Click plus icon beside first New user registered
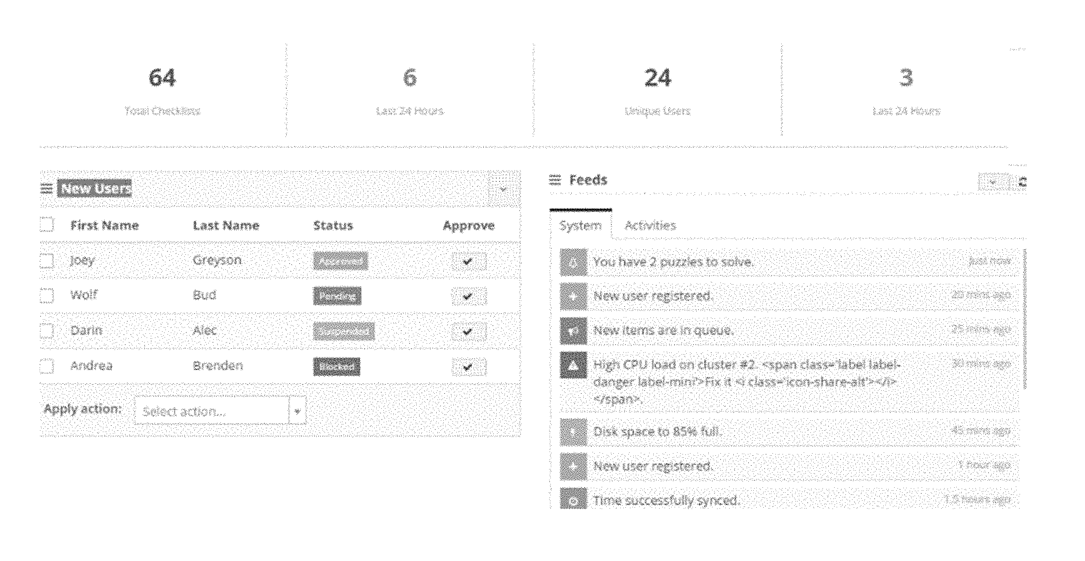Screen dimensions: 1085x561 click(x=573, y=296)
